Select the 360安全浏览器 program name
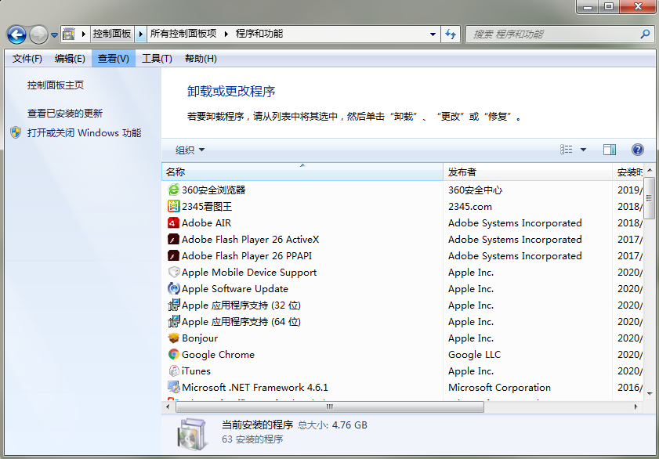659x459 pixels. (x=213, y=190)
